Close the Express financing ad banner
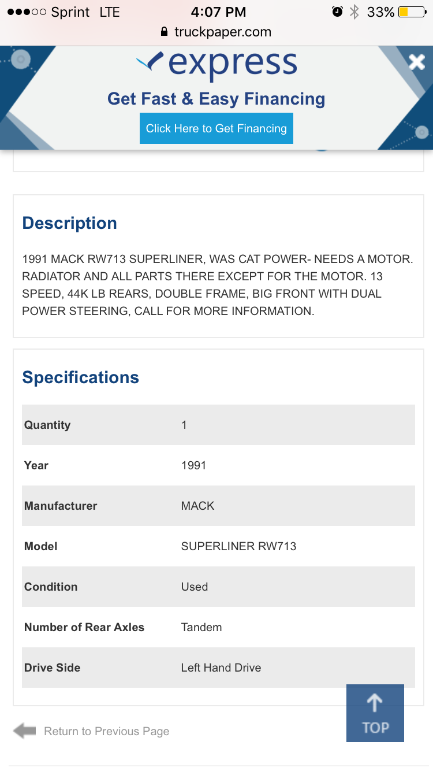The width and height of the screenshot is (433, 771). click(x=416, y=61)
